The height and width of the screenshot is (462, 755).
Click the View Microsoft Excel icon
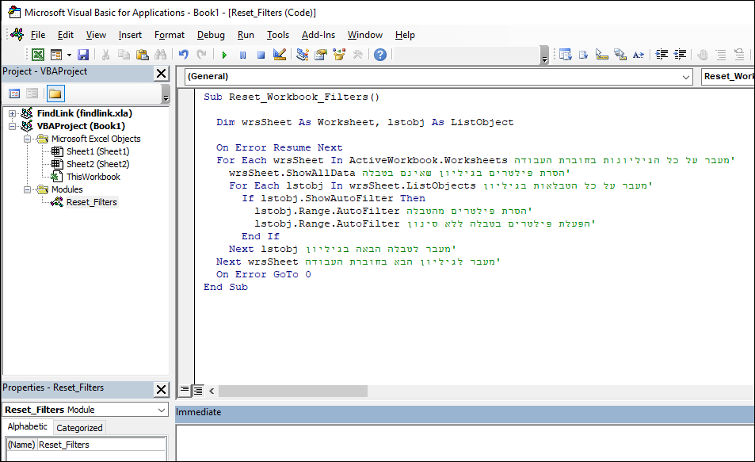click(x=37, y=55)
